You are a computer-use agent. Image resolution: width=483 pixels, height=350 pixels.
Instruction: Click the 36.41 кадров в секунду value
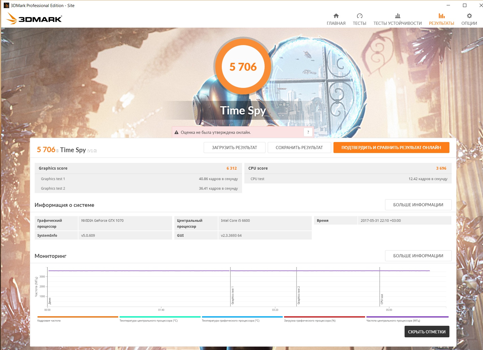click(x=218, y=188)
